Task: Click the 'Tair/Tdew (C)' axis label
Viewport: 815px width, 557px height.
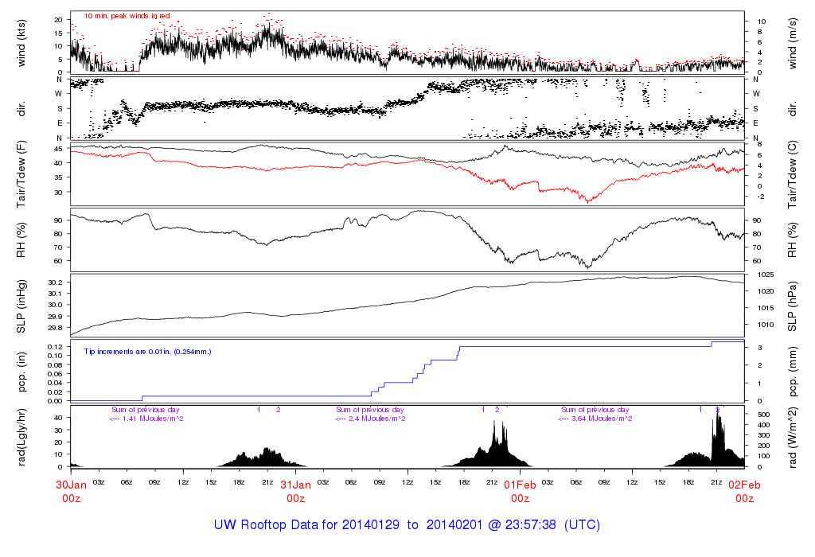Action: pyautogui.click(x=792, y=174)
